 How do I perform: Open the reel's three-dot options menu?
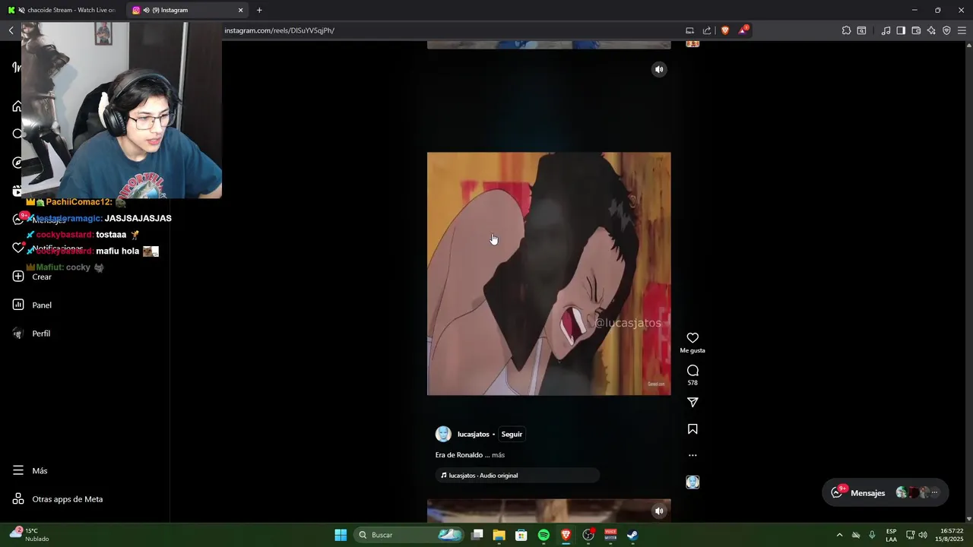(x=693, y=456)
